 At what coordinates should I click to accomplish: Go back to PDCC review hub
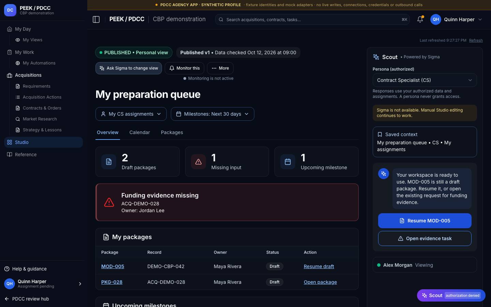(x=27, y=299)
